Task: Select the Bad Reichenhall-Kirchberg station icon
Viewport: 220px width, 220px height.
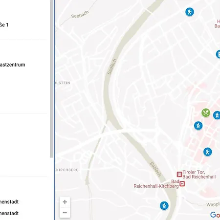Action: [182, 184]
